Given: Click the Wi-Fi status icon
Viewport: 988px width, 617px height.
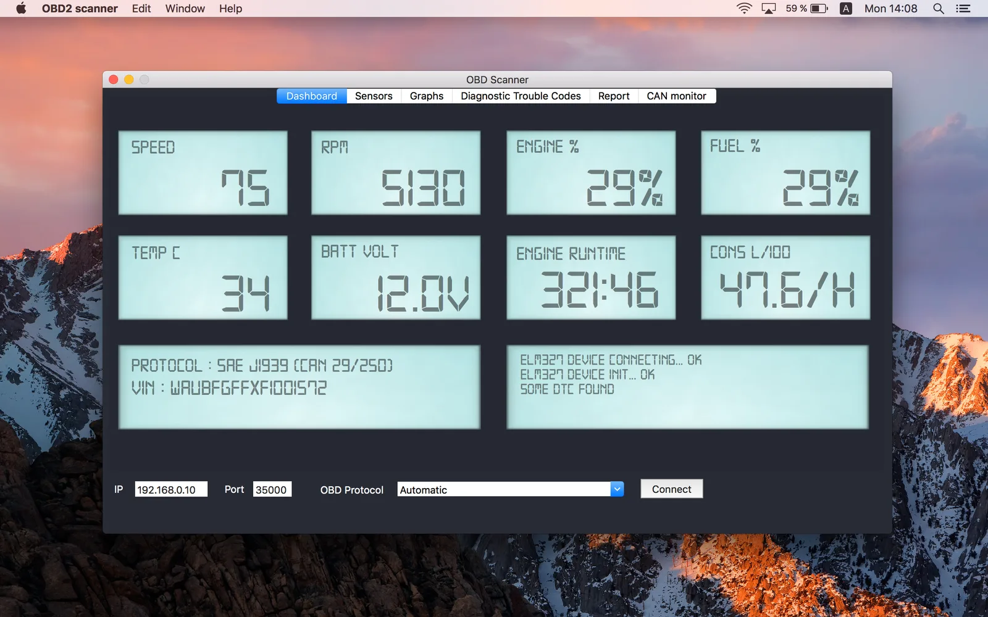Looking at the screenshot, I should point(744,8).
